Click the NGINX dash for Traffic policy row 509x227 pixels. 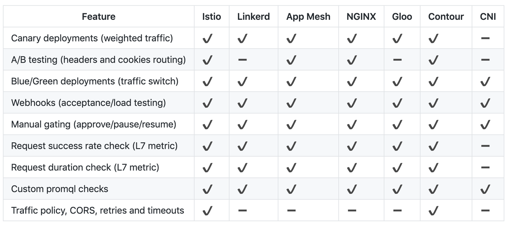tap(352, 210)
